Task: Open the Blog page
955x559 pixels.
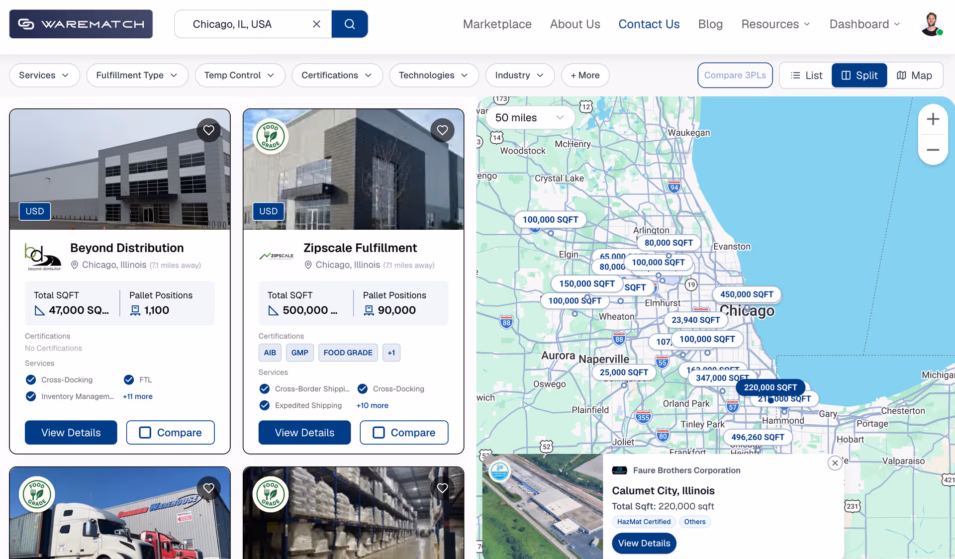Action: pos(710,24)
